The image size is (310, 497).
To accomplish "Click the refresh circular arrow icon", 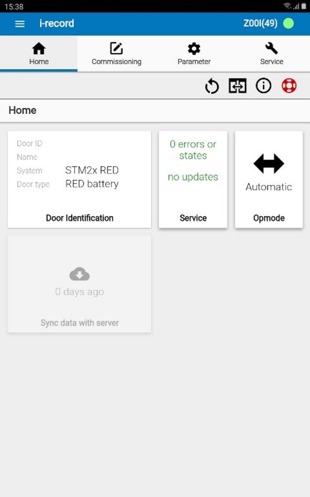I will (x=212, y=86).
